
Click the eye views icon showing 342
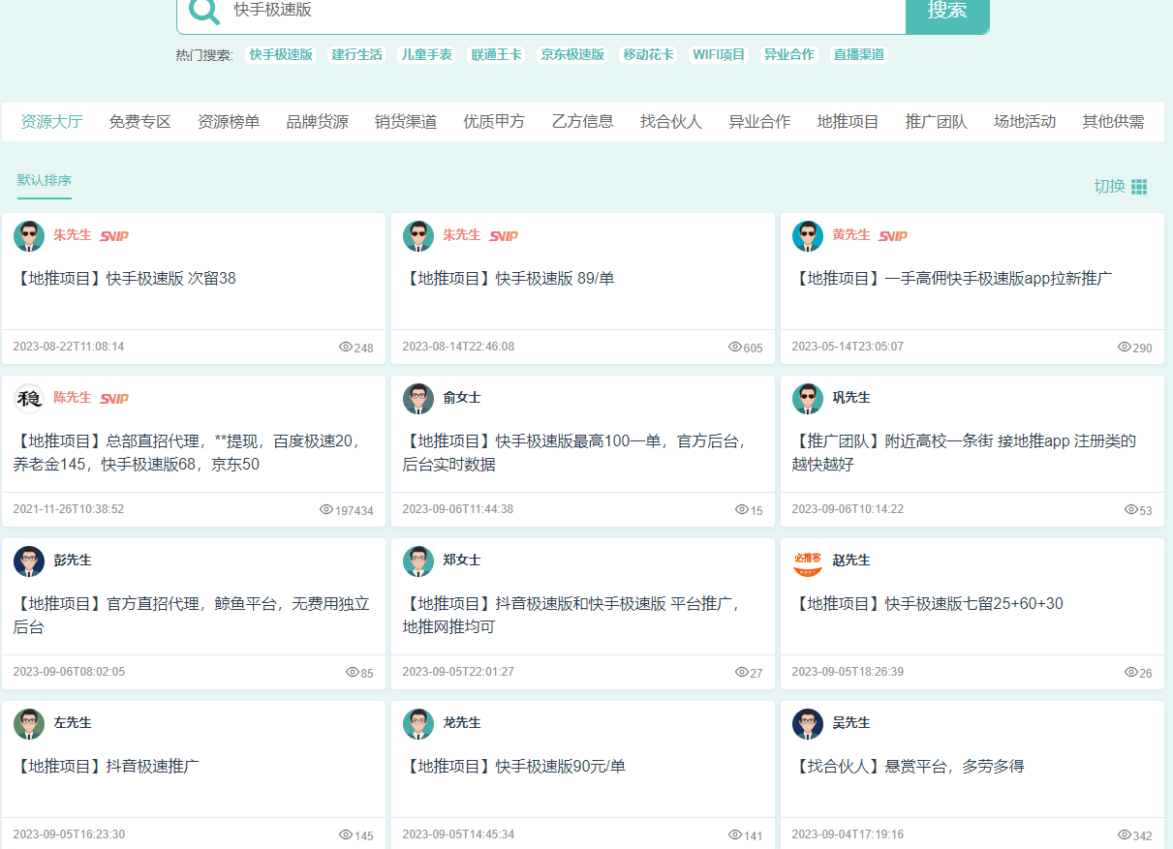pos(1125,834)
